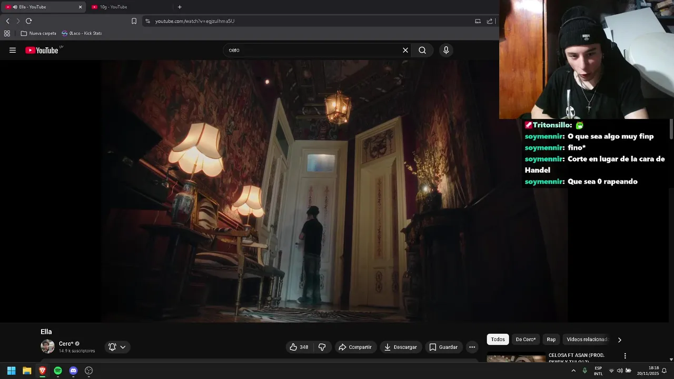Open the Windows Start menu

coord(11,371)
